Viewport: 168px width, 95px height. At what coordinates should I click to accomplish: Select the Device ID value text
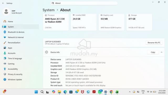(83, 76)
